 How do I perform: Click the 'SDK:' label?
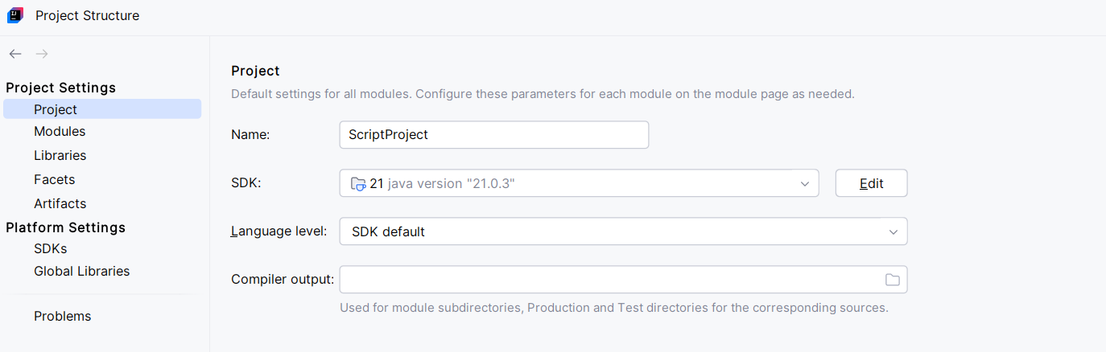pyautogui.click(x=246, y=183)
